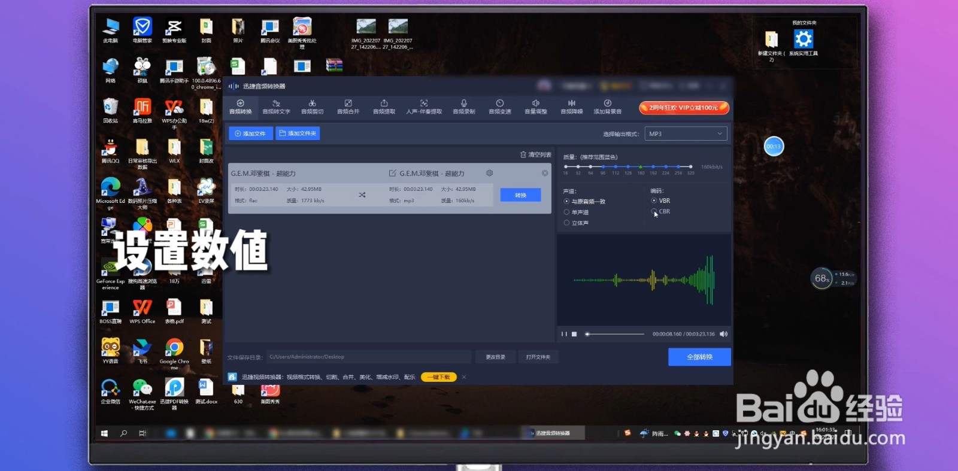Screen dimensions: 958x471
Task: Open the 剪映专业版 desktop icon
Action: coord(174,31)
